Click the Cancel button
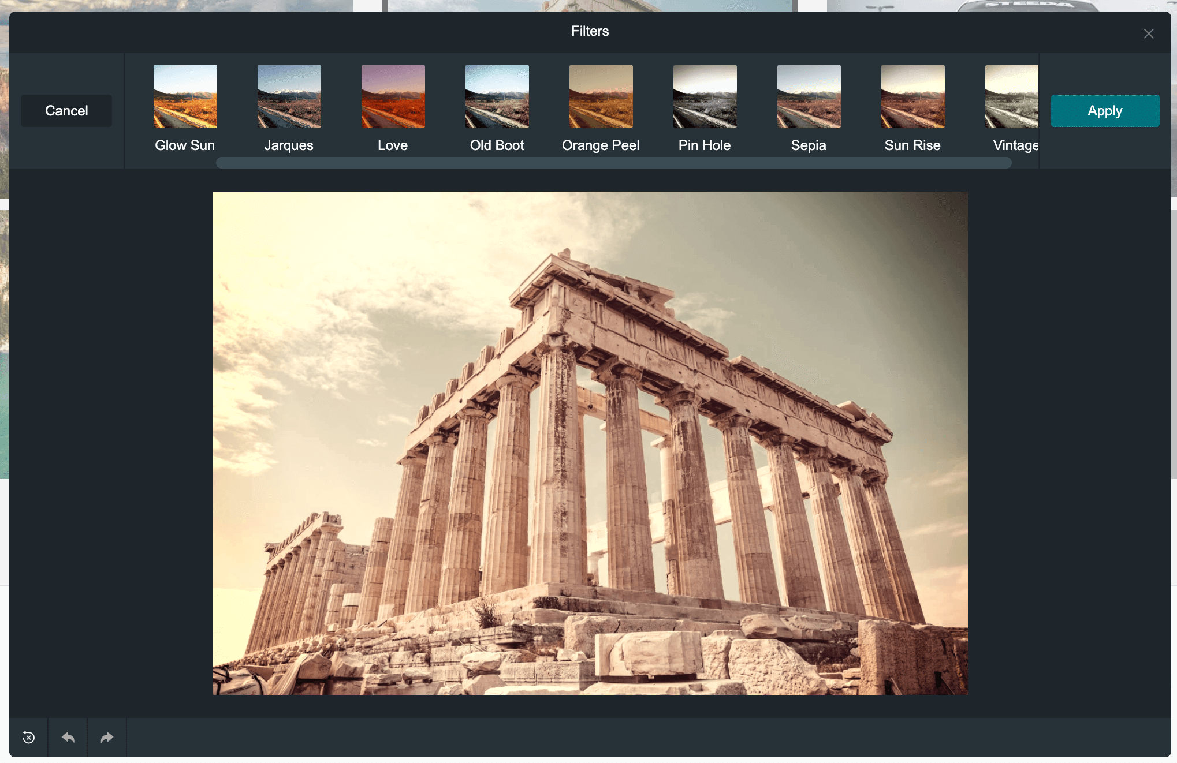The height and width of the screenshot is (763, 1177). pos(67,111)
